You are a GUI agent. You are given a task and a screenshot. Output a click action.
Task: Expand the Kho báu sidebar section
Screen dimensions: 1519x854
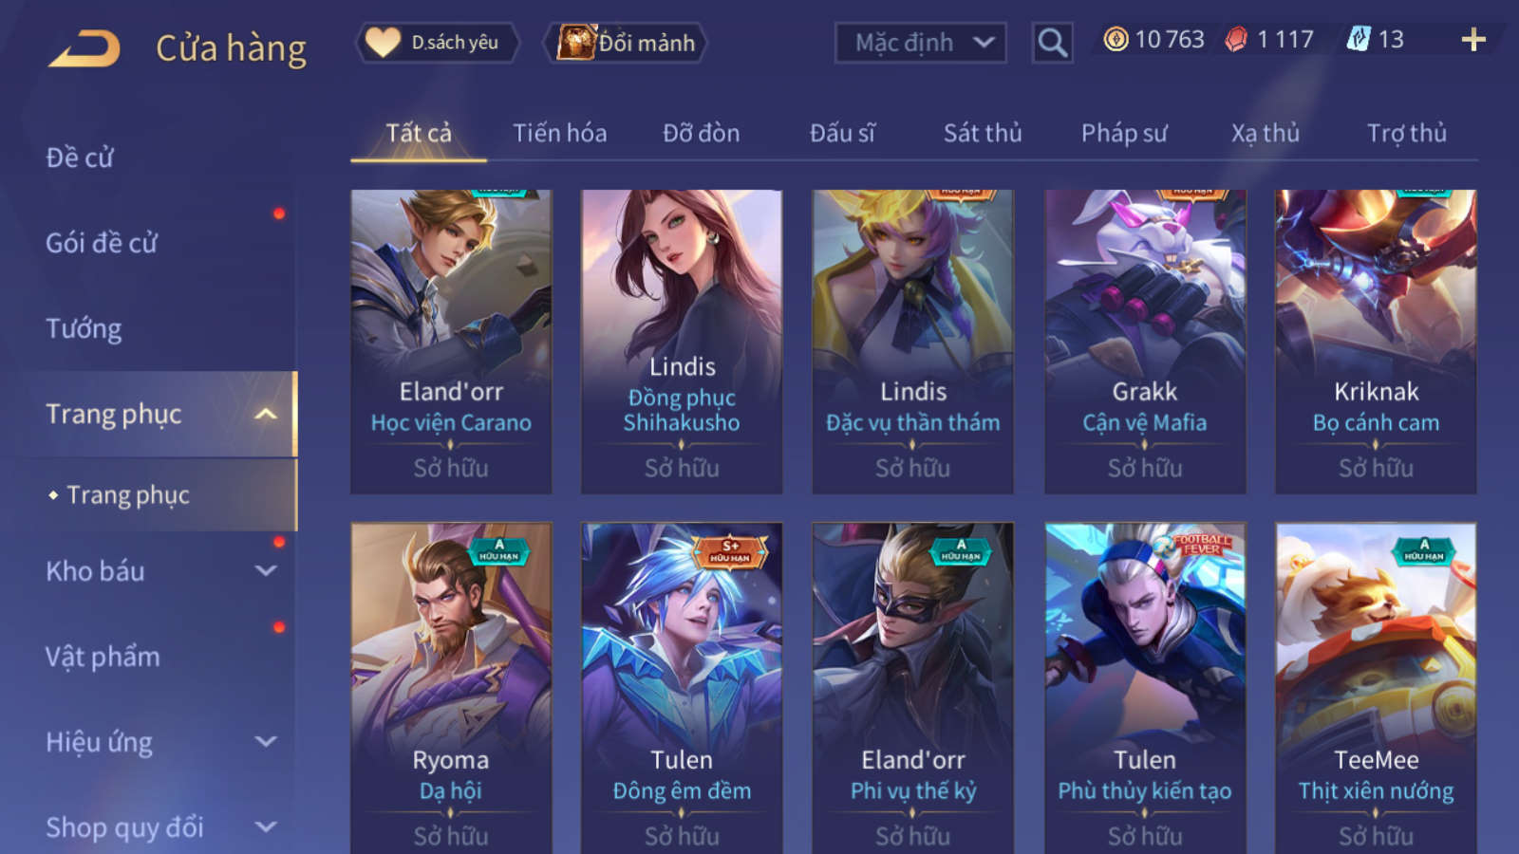(266, 571)
